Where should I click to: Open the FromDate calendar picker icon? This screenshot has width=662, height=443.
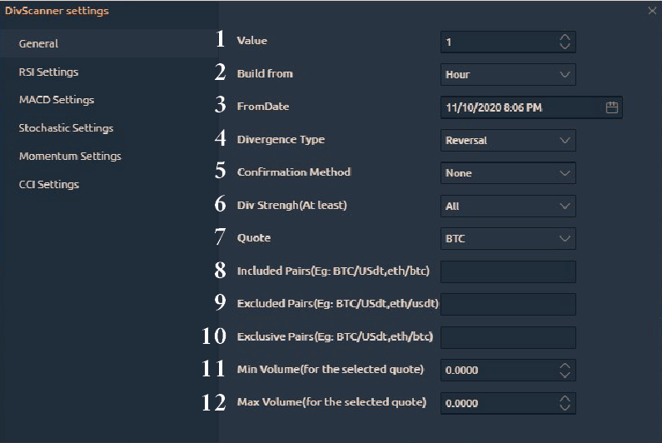pyautogui.click(x=611, y=107)
